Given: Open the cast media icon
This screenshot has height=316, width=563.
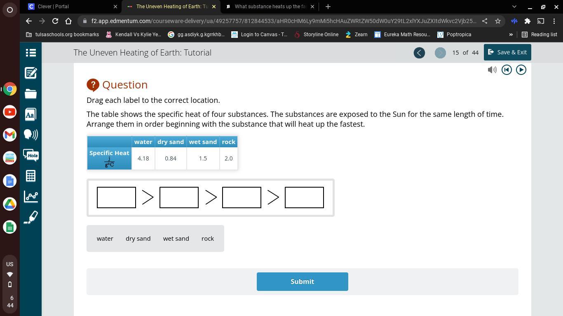Looking at the screenshot, I should click(x=540, y=21).
